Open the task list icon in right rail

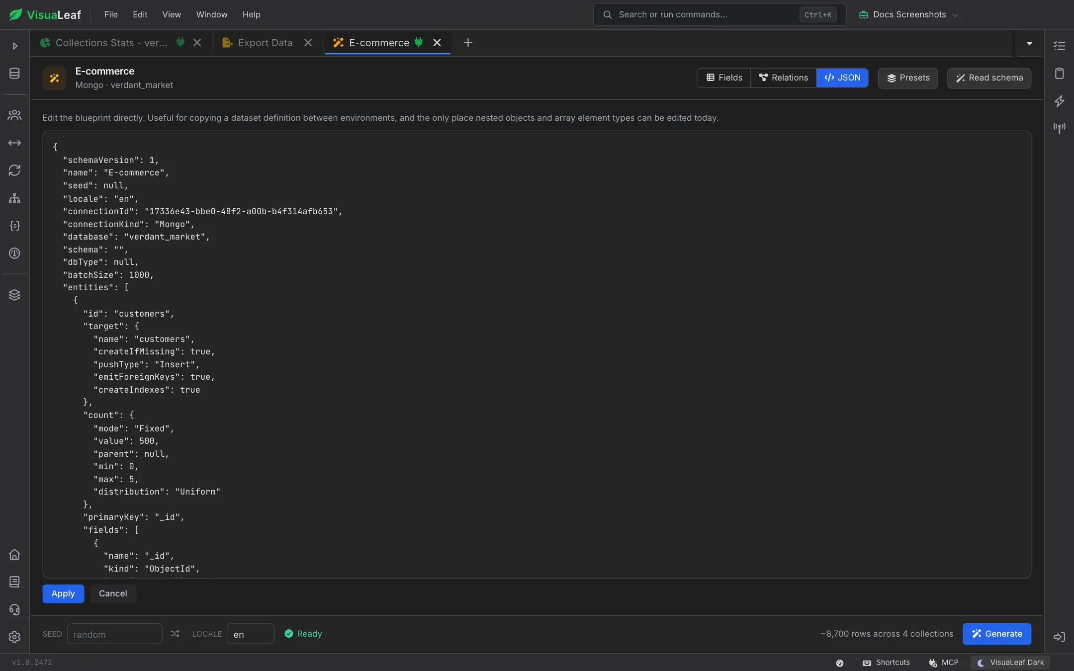1059,46
